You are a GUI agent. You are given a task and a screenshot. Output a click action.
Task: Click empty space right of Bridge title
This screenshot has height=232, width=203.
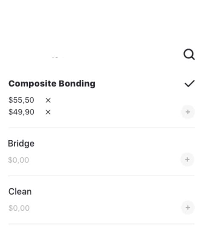pyautogui.click(x=114, y=143)
